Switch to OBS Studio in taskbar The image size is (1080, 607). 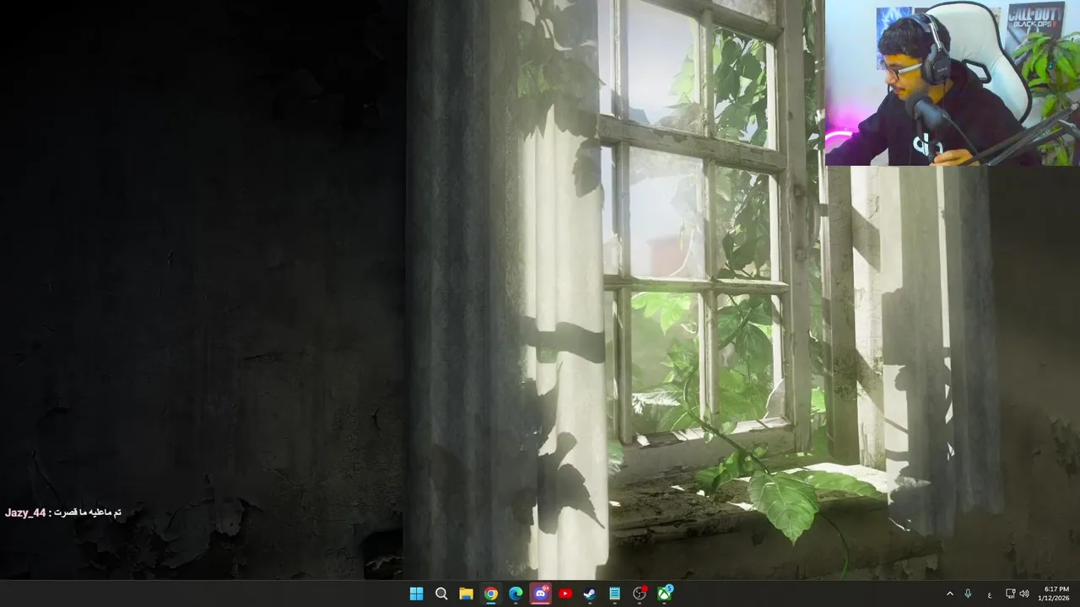click(x=640, y=594)
